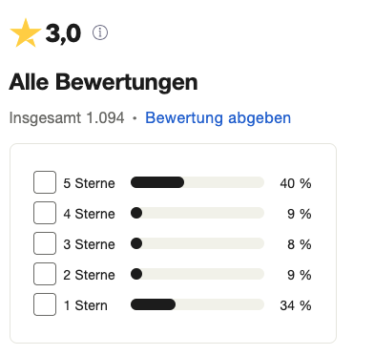This screenshot has width=374, height=355.
Task: Click the 5 Sterne percentage bar
Action: (197, 182)
